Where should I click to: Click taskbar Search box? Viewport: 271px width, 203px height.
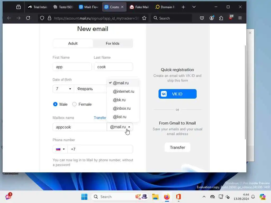click(120, 197)
